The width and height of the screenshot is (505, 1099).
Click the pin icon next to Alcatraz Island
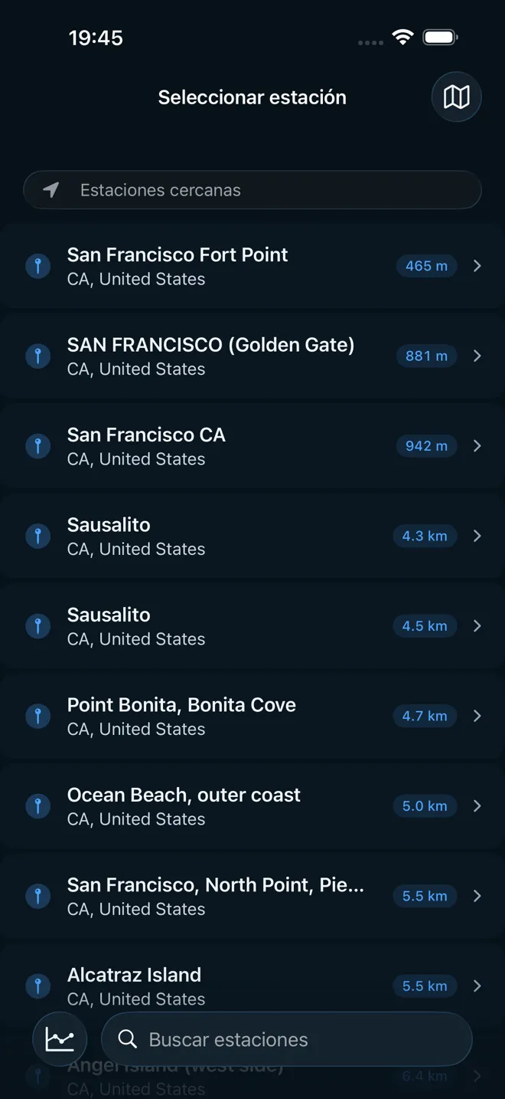click(37, 986)
